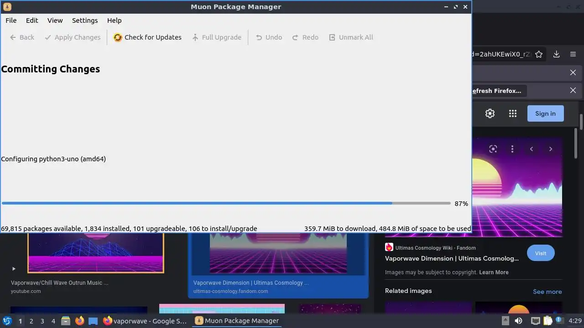Click Unmark All in the toolbar
Screen dimensions: 584x328
(x=351, y=37)
